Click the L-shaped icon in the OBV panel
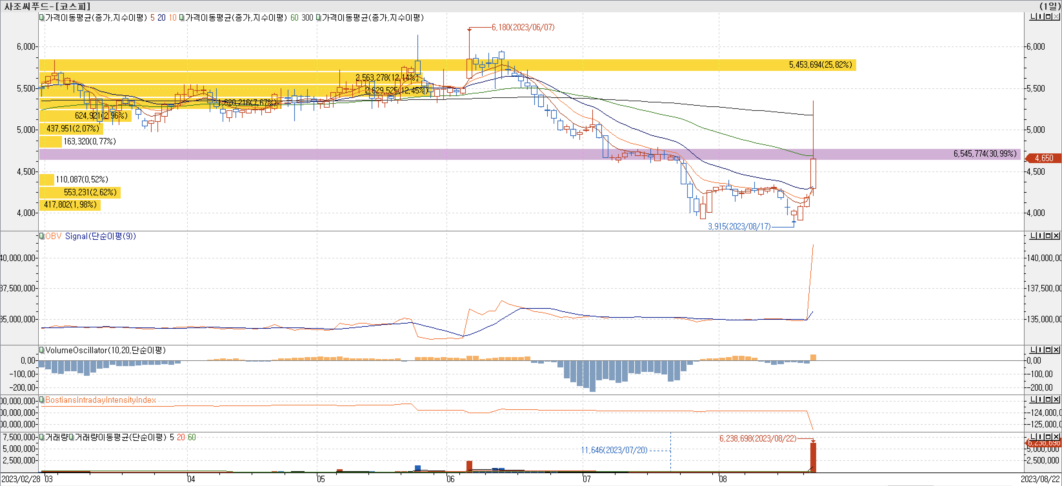 1033,236
